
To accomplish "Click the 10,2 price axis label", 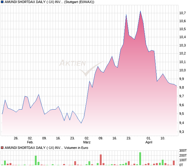I will [x=182, y=53].
